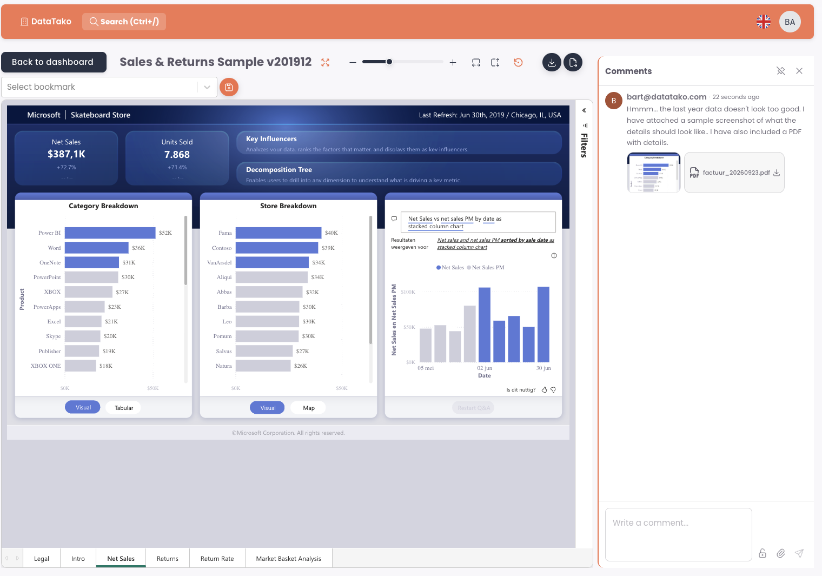The height and width of the screenshot is (576, 822).
Task: Click the Category Breakdown vertical scrollbar
Action: coord(185,250)
